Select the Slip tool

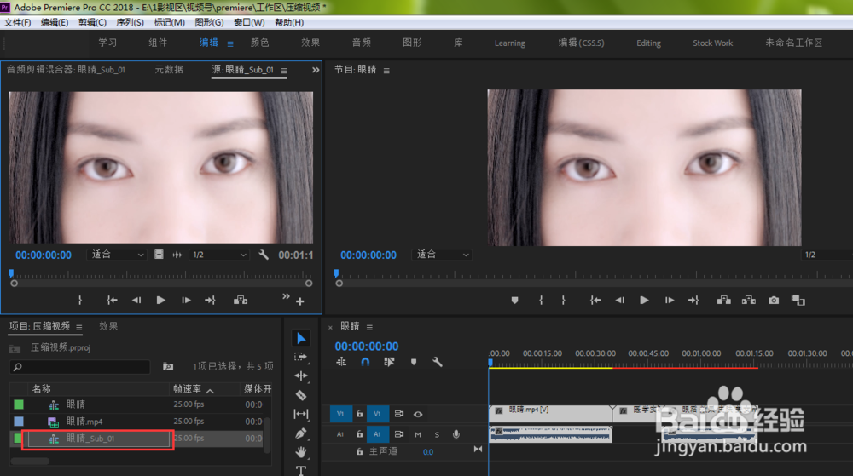click(301, 414)
